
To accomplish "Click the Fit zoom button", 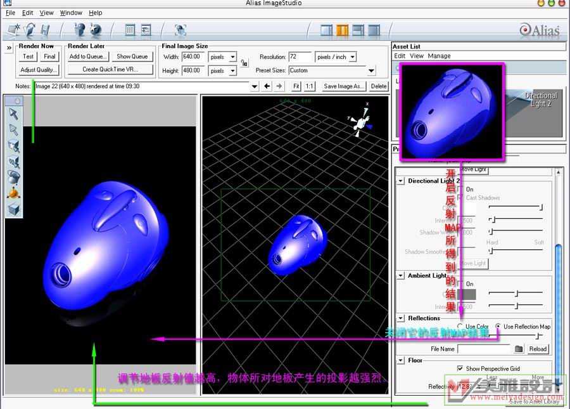I will pos(296,86).
